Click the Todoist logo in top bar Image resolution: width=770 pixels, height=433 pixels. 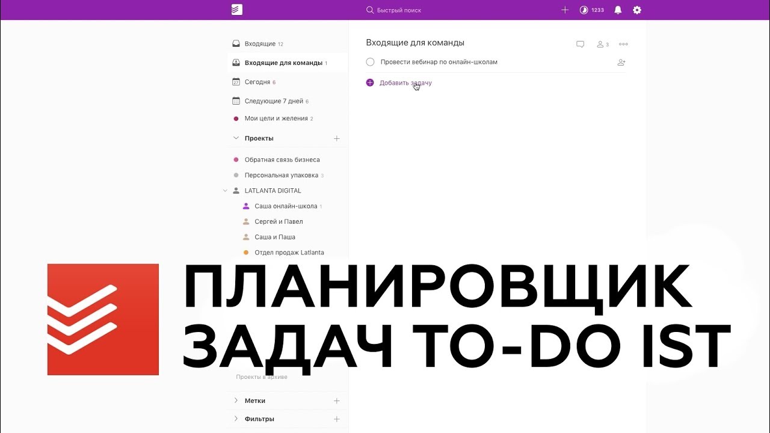point(236,10)
